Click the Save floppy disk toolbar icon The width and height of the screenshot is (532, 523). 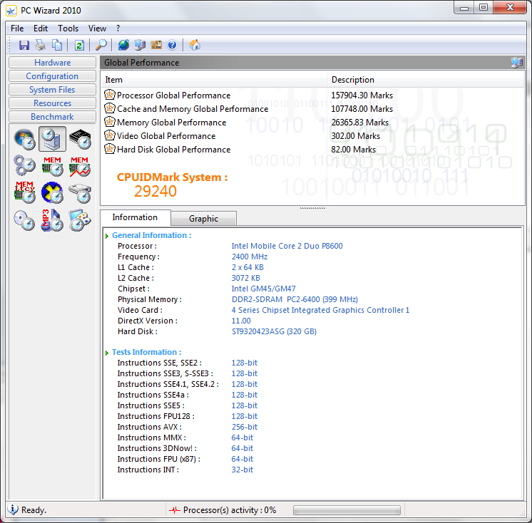[x=24, y=45]
